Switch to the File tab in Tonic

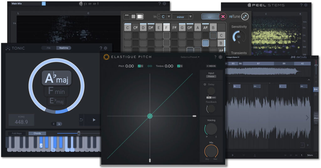point(49,48)
